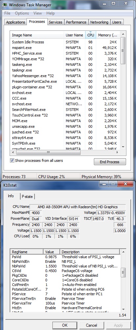
Task: Select MOM.exe process row
Action: pos(65,121)
